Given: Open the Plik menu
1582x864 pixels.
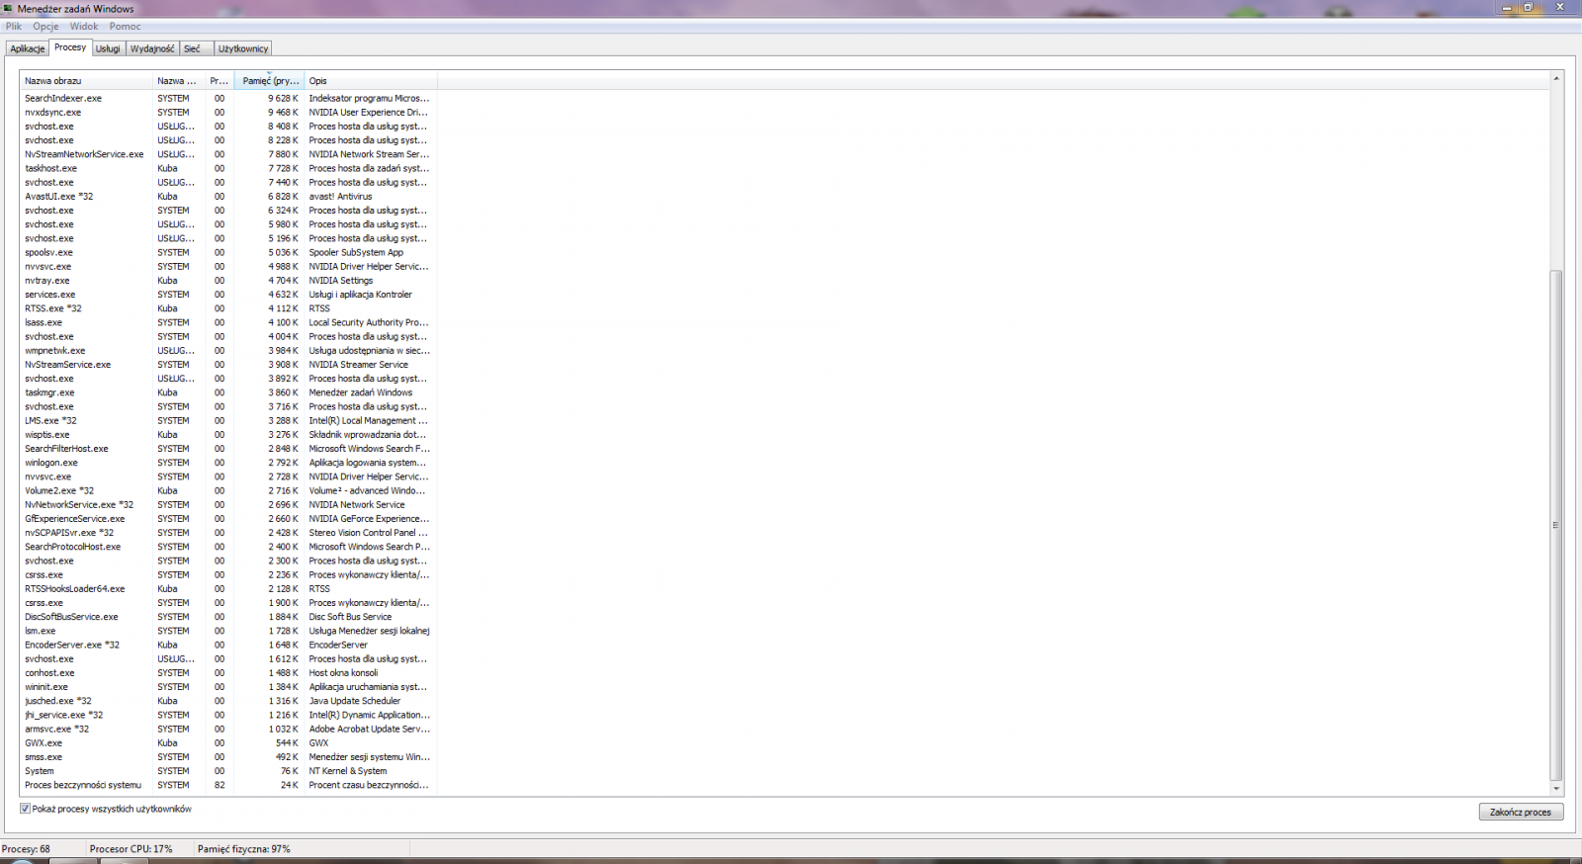Looking at the screenshot, I should coord(13,27).
